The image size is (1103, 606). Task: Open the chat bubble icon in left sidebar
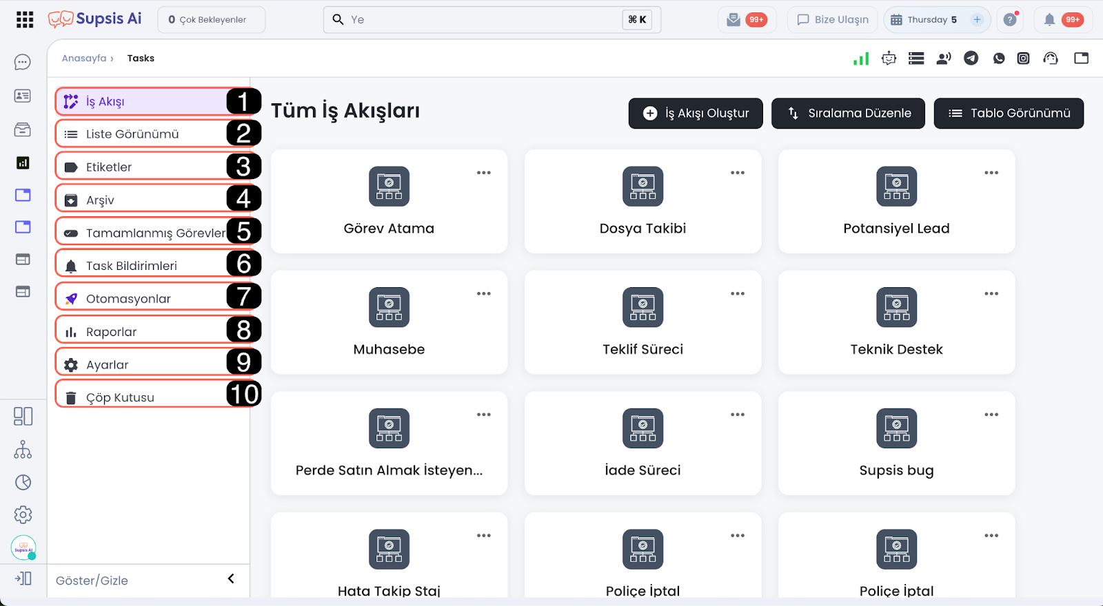[23, 63]
